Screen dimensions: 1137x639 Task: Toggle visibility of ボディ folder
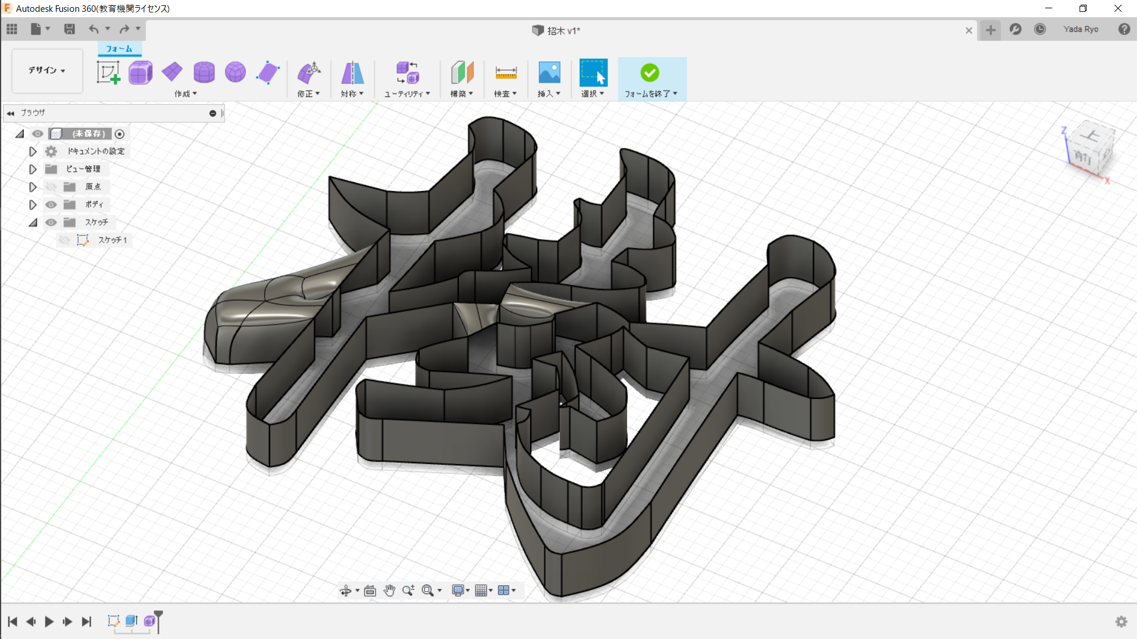pos(52,205)
